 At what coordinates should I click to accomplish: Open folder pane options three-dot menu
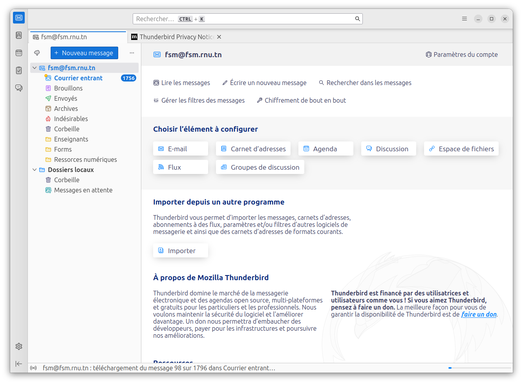click(132, 53)
